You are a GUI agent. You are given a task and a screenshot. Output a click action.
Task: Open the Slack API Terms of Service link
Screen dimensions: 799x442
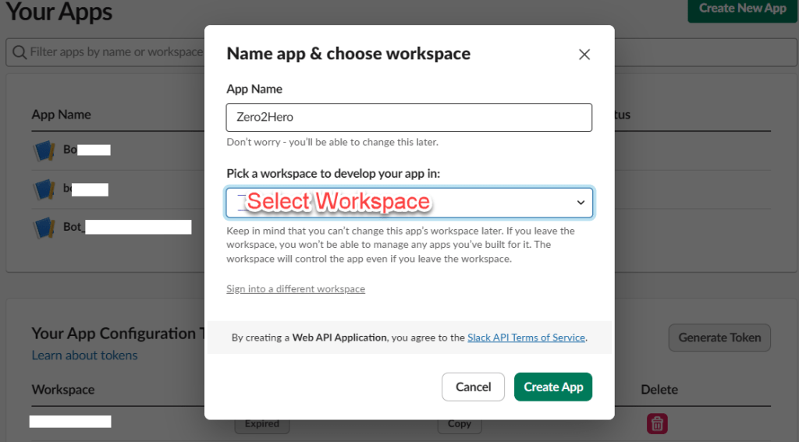tap(526, 338)
